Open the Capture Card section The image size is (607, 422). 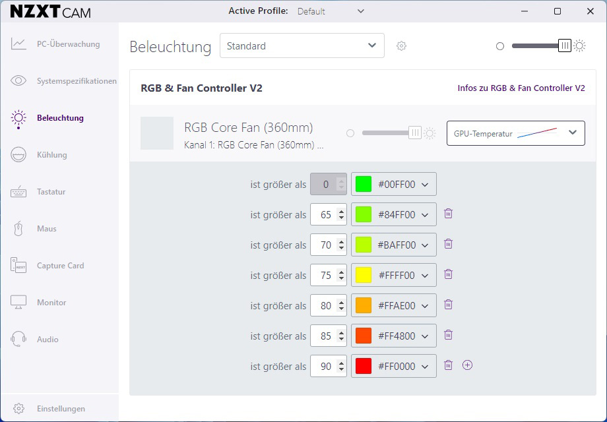[61, 266]
